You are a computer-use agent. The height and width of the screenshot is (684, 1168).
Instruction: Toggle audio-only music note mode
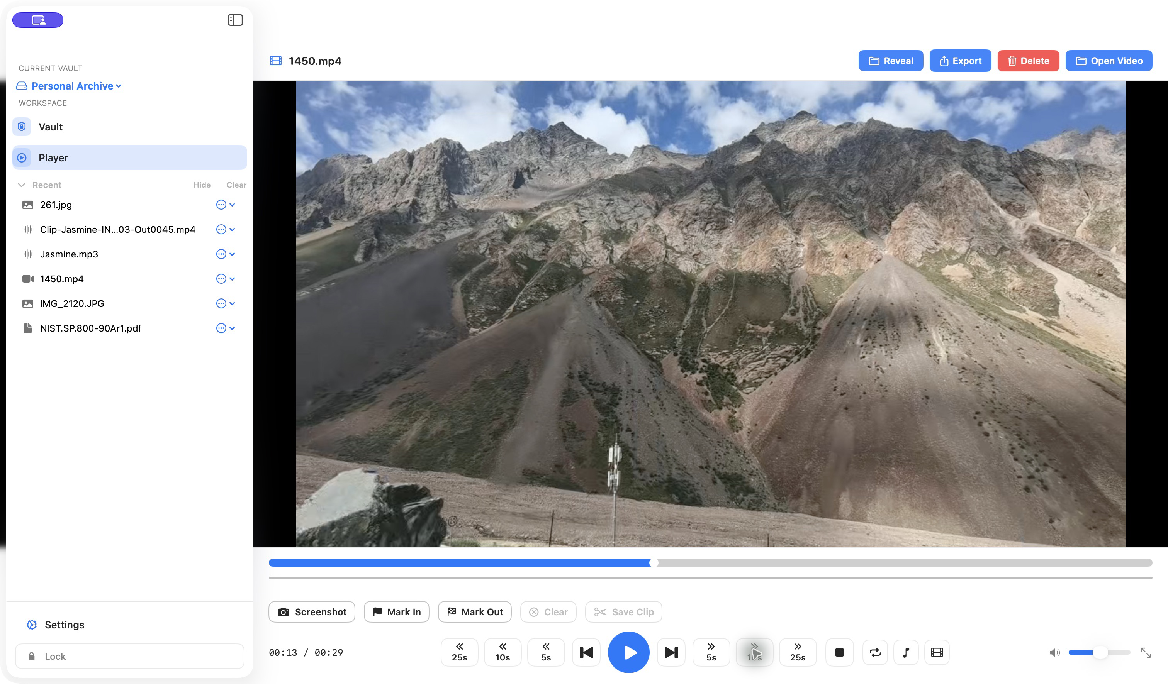tap(906, 652)
